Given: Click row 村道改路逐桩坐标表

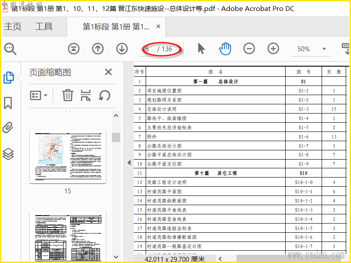Looking at the screenshot, I should (240, 228).
